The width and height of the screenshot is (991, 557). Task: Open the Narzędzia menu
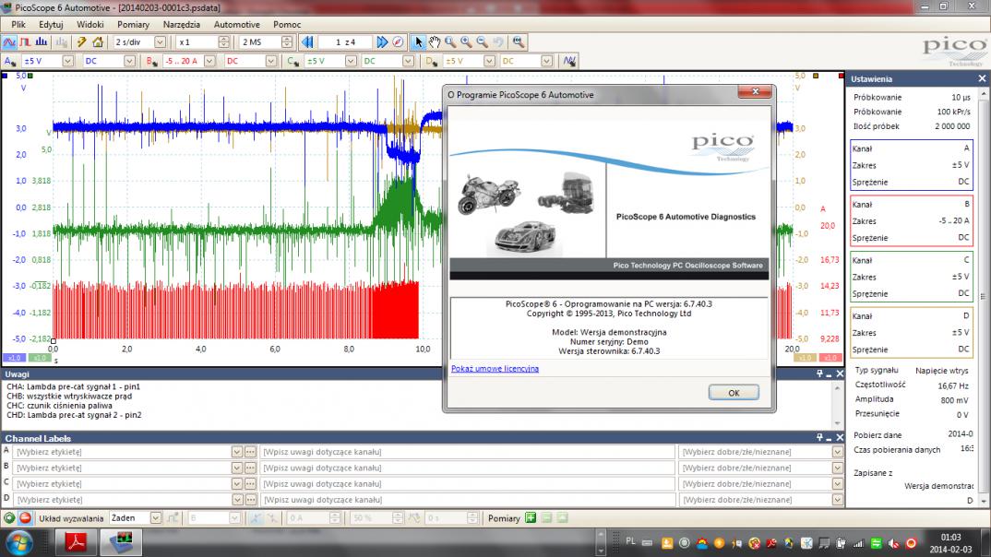point(182,24)
